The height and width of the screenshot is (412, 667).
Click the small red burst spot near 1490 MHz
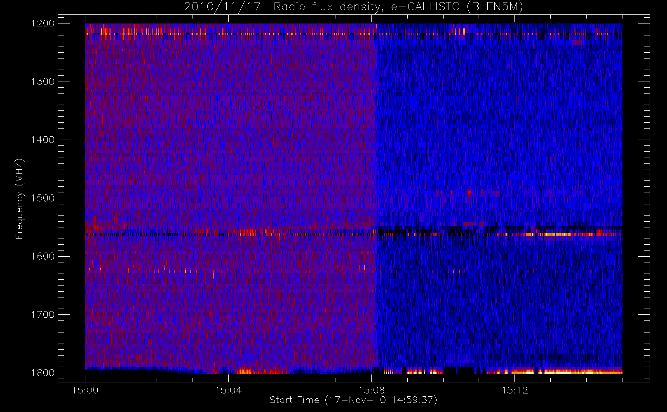469,192
